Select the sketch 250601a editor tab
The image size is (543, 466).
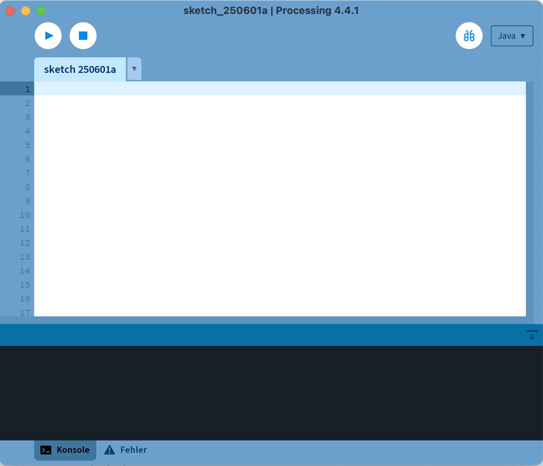click(x=80, y=69)
